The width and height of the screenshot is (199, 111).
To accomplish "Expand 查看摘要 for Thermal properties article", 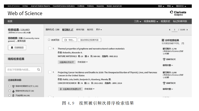I will (x=82, y=62).
